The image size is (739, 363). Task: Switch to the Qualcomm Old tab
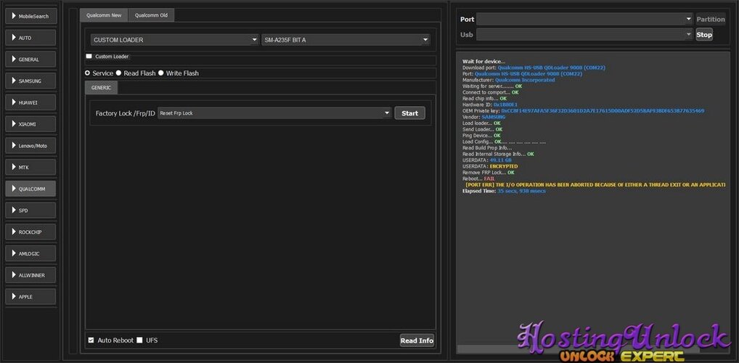(x=151, y=15)
